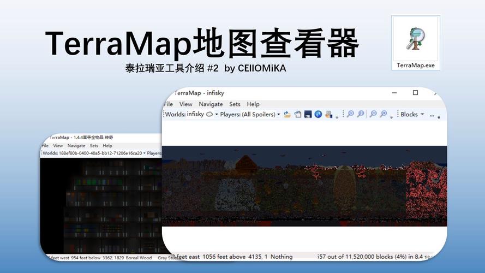Image resolution: width=485 pixels, height=273 pixels.
Task: Open the Navigate menu in the infisky window
Action: pyautogui.click(x=211, y=104)
